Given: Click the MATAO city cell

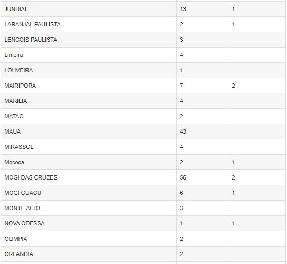Looking at the screenshot, I should click(x=89, y=116).
